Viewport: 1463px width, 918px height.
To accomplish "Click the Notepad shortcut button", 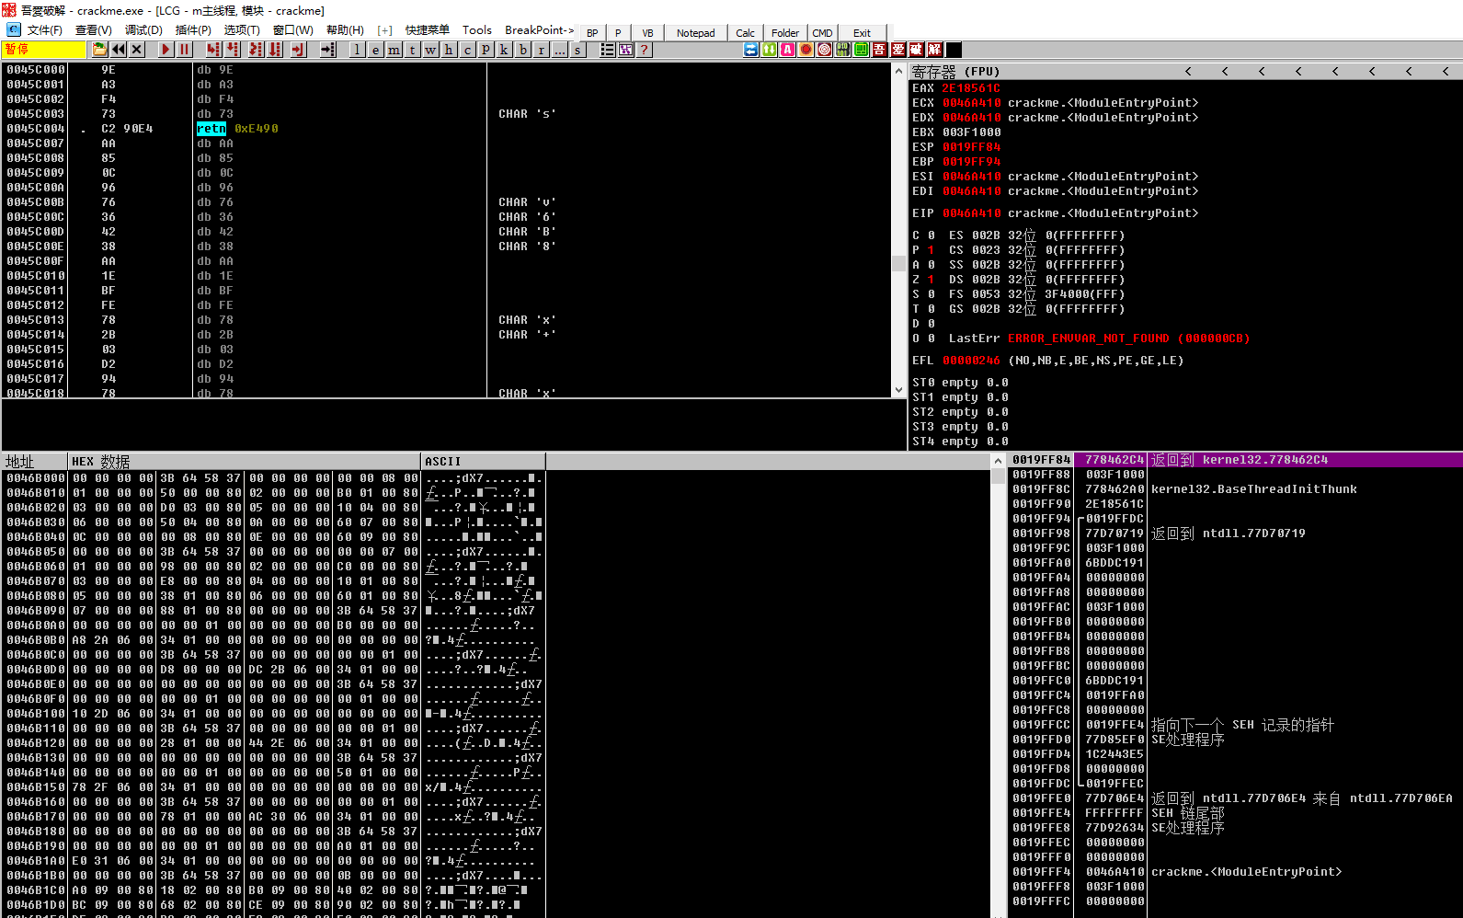I will click(x=695, y=33).
